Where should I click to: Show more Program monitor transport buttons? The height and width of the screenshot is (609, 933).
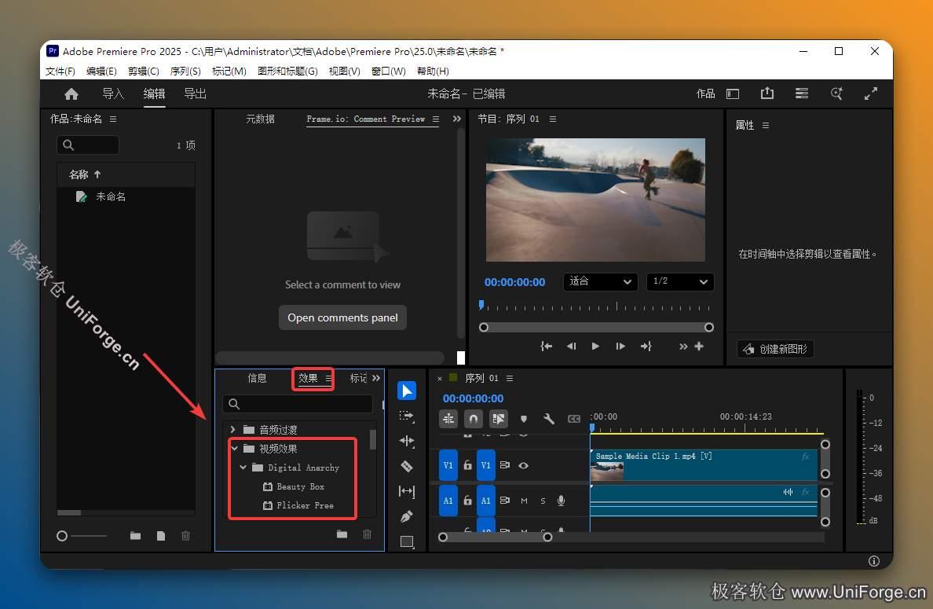[x=683, y=347]
